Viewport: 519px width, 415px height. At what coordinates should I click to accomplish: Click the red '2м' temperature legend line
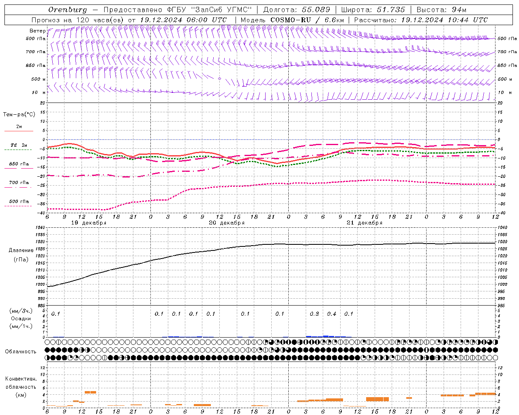click(19, 131)
